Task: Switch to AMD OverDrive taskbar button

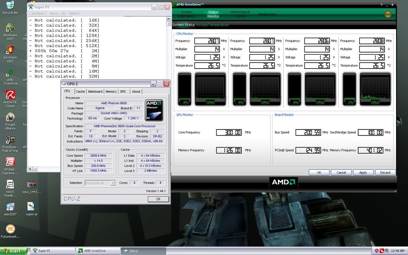Action: click(98, 251)
